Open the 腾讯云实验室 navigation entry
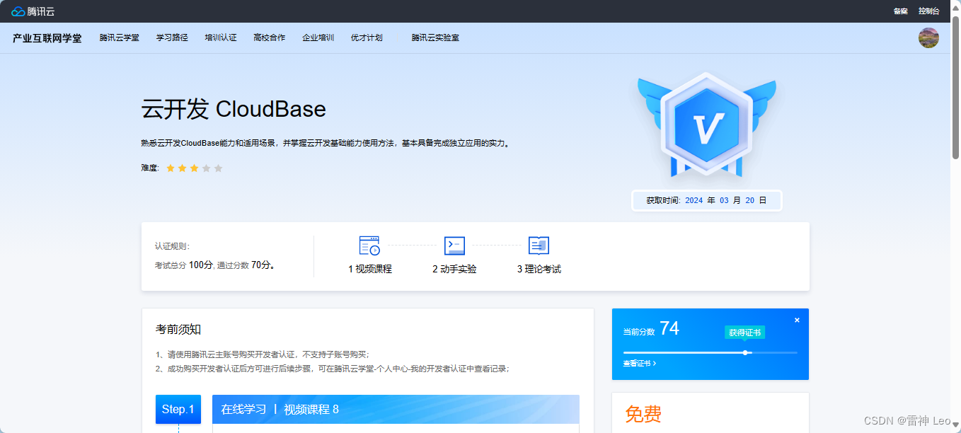Viewport: 961px width, 433px height. (x=434, y=37)
